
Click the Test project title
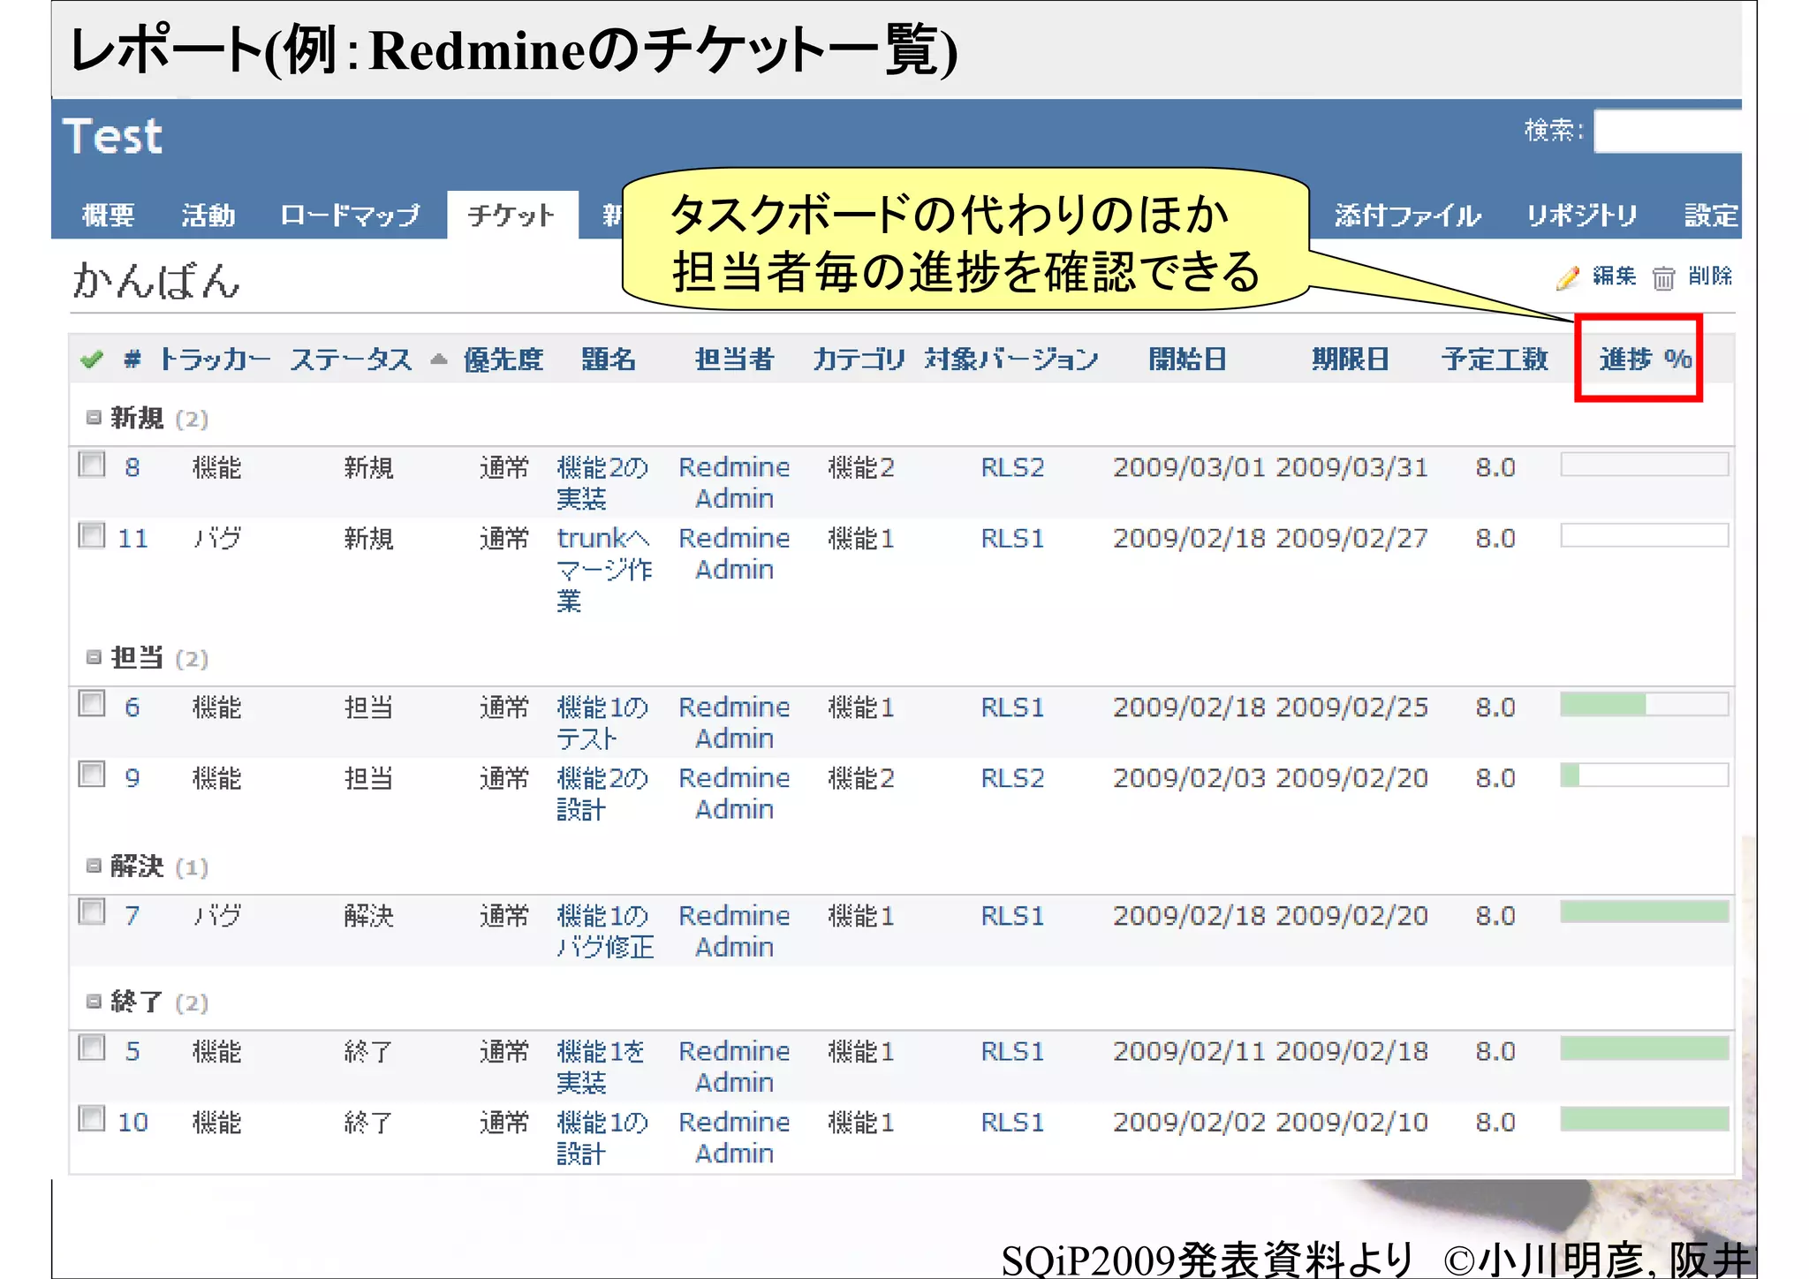(113, 137)
